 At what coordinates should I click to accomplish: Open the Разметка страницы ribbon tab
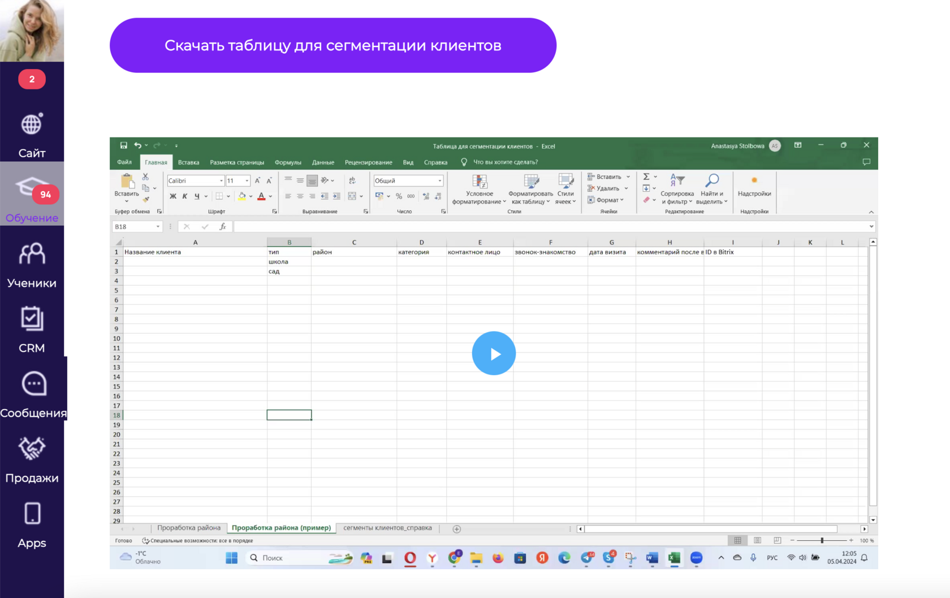(x=237, y=162)
